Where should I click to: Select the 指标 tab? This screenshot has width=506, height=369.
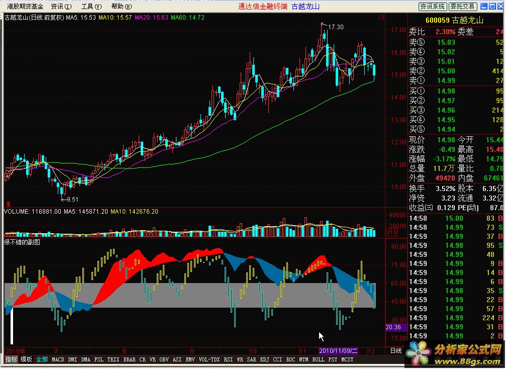pos(11,359)
